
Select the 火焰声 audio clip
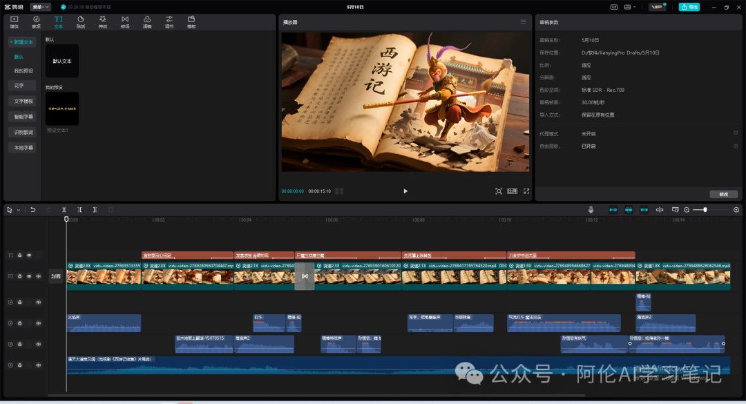click(104, 323)
